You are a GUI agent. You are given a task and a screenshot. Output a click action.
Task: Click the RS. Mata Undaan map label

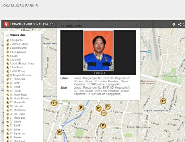(x=82, y=137)
